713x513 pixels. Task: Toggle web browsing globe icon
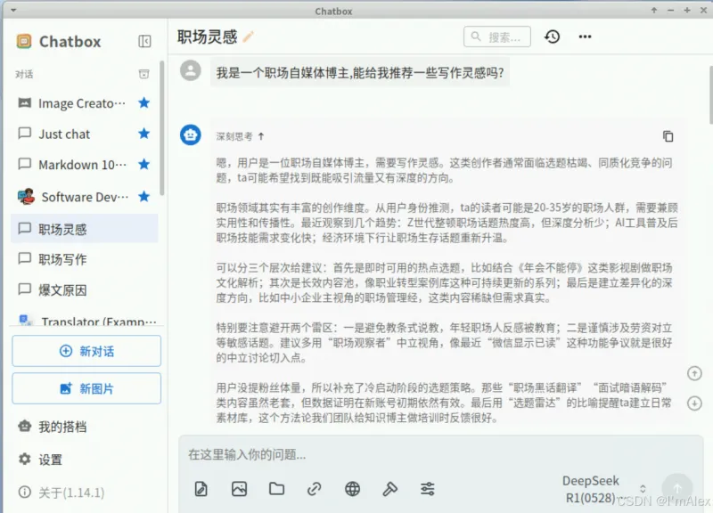pyautogui.click(x=352, y=488)
